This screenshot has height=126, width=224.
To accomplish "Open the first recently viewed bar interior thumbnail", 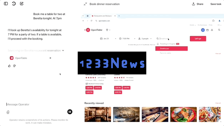I will click(98, 115).
